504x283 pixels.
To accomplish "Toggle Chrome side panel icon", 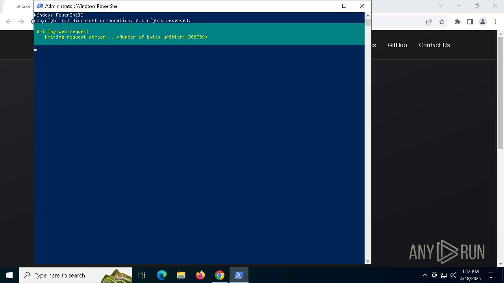I will tap(470, 22).
